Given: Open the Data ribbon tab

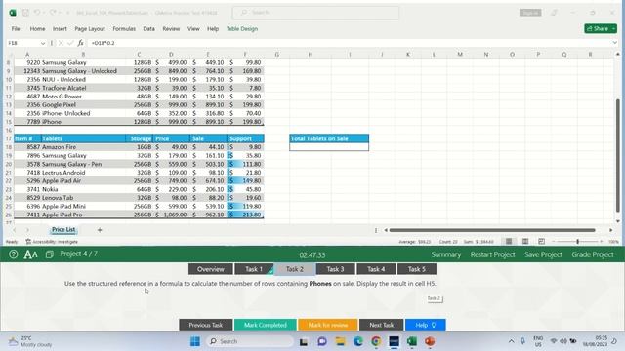Looking at the screenshot, I should [148, 28].
